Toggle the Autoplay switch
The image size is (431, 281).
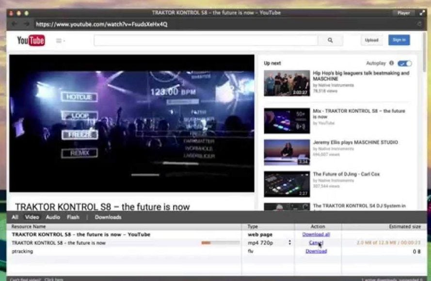coord(405,63)
